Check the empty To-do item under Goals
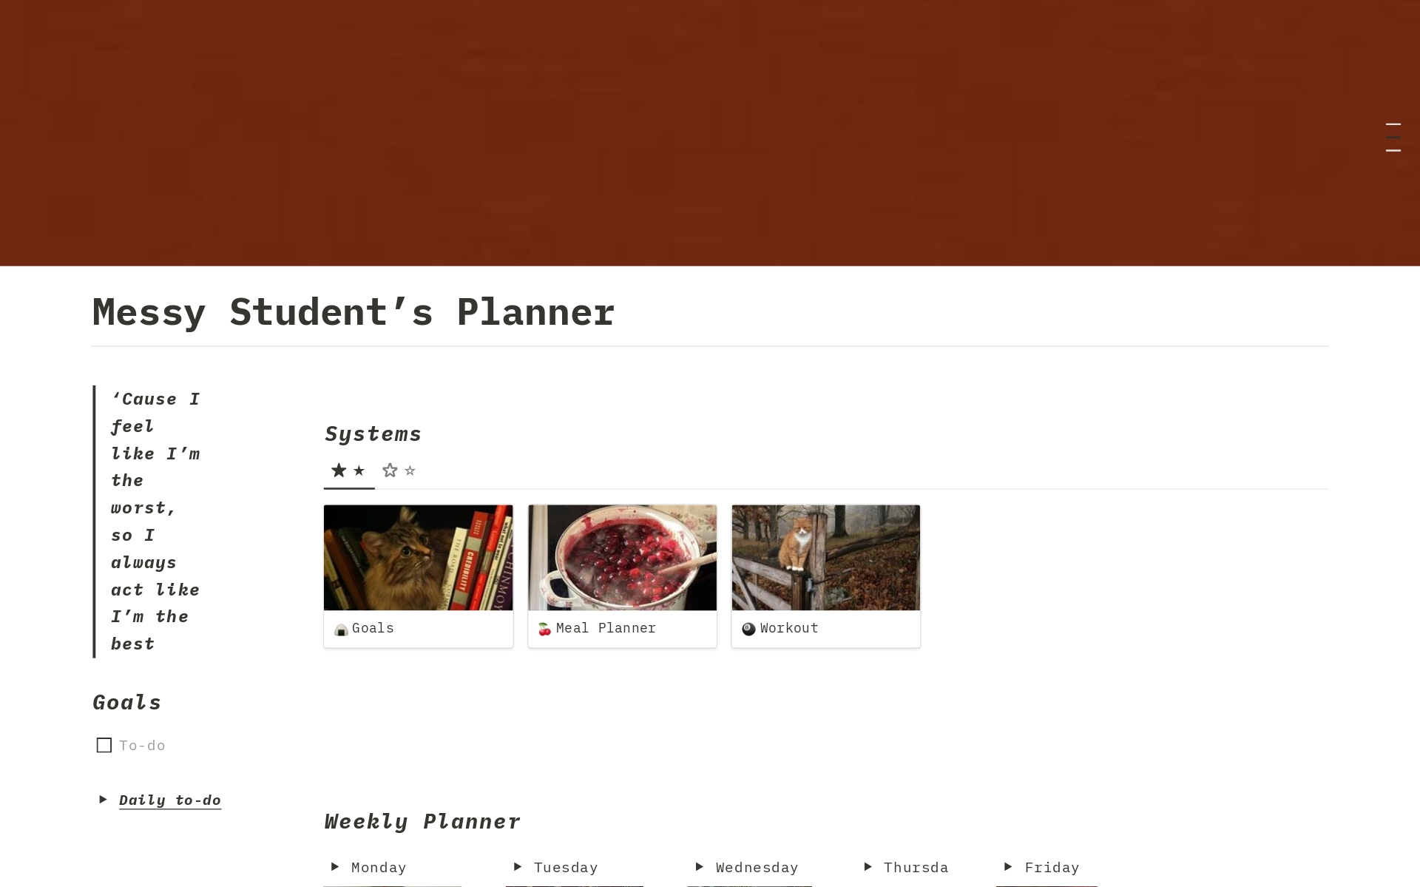This screenshot has width=1420, height=887. coord(104,745)
